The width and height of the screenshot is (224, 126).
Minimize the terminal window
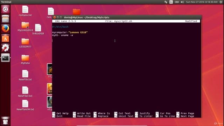click(58, 17)
